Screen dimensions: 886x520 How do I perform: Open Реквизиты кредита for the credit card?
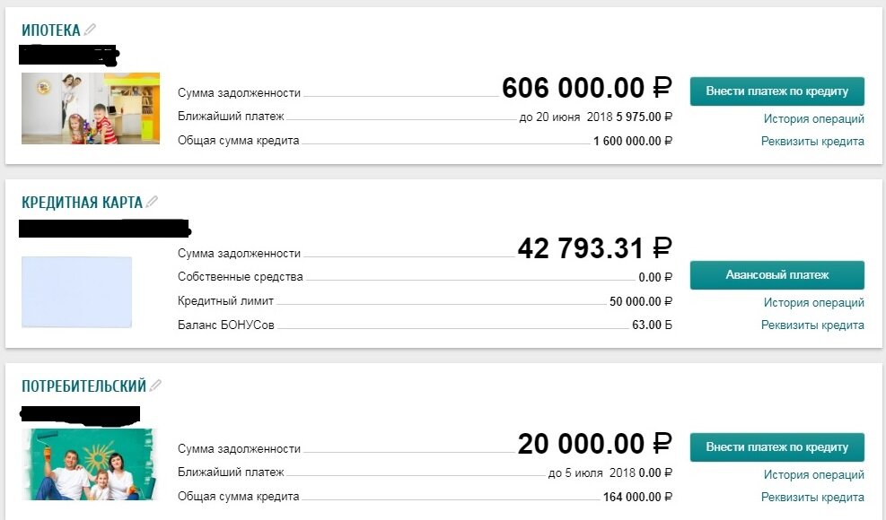(812, 325)
